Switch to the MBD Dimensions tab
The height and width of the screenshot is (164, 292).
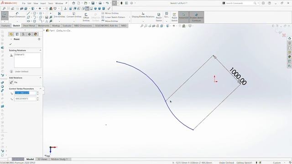[83, 26]
